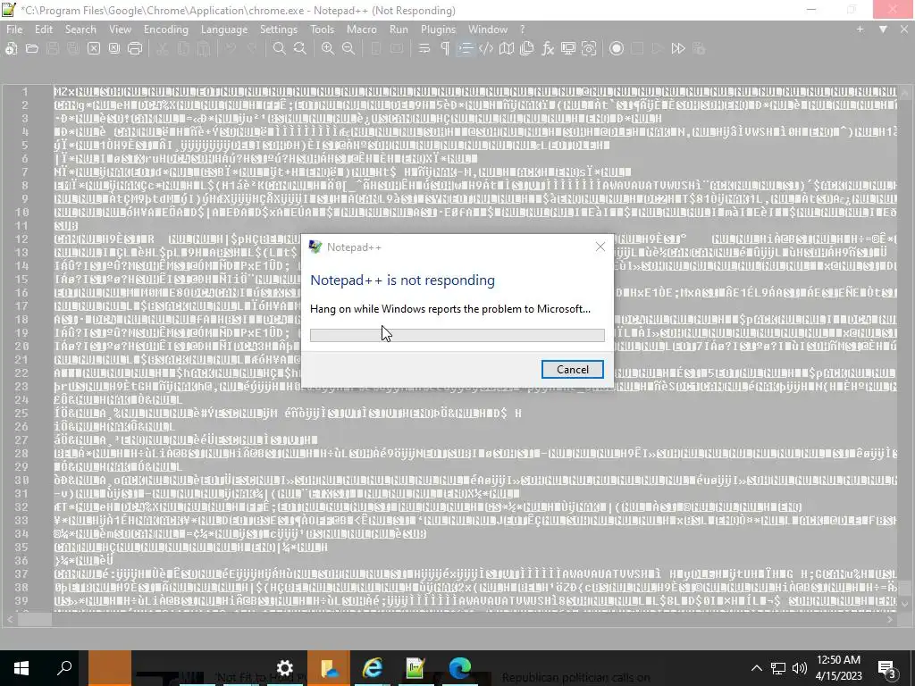Open Microsoft Edge from the taskbar

pyautogui.click(x=460, y=668)
